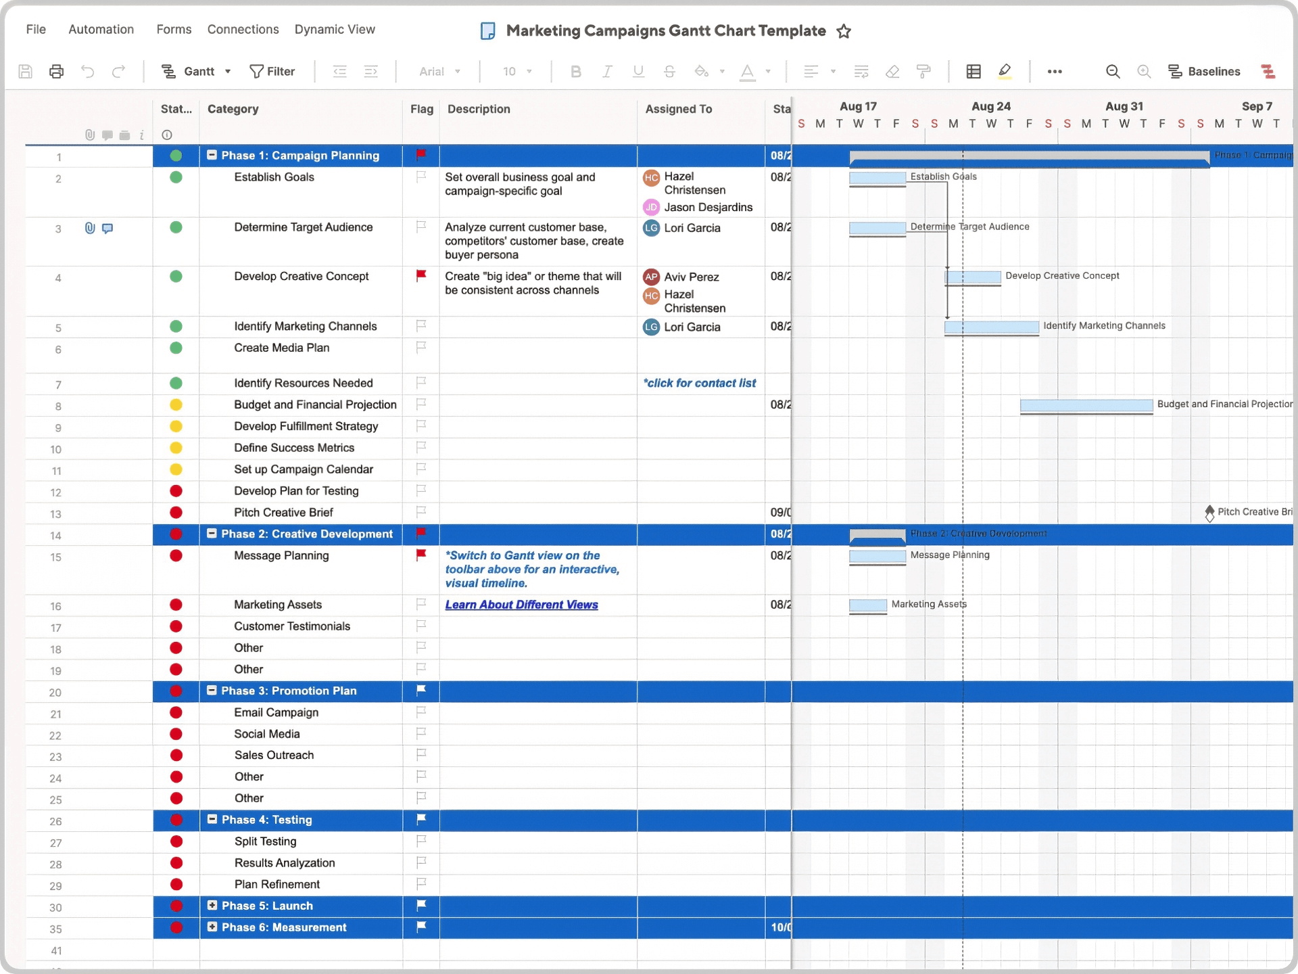This screenshot has height=974, width=1298.
Task: Star the Marketing Campaigns Gantt Chart Template
Action: (x=843, y=31)
